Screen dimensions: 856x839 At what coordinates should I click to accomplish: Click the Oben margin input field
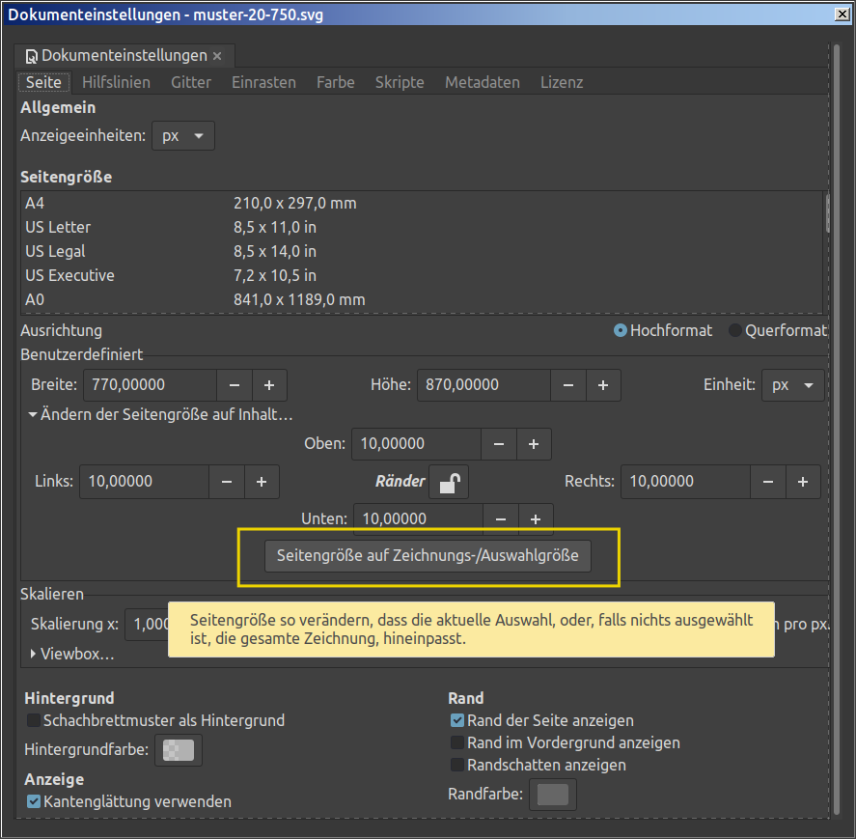417,444
